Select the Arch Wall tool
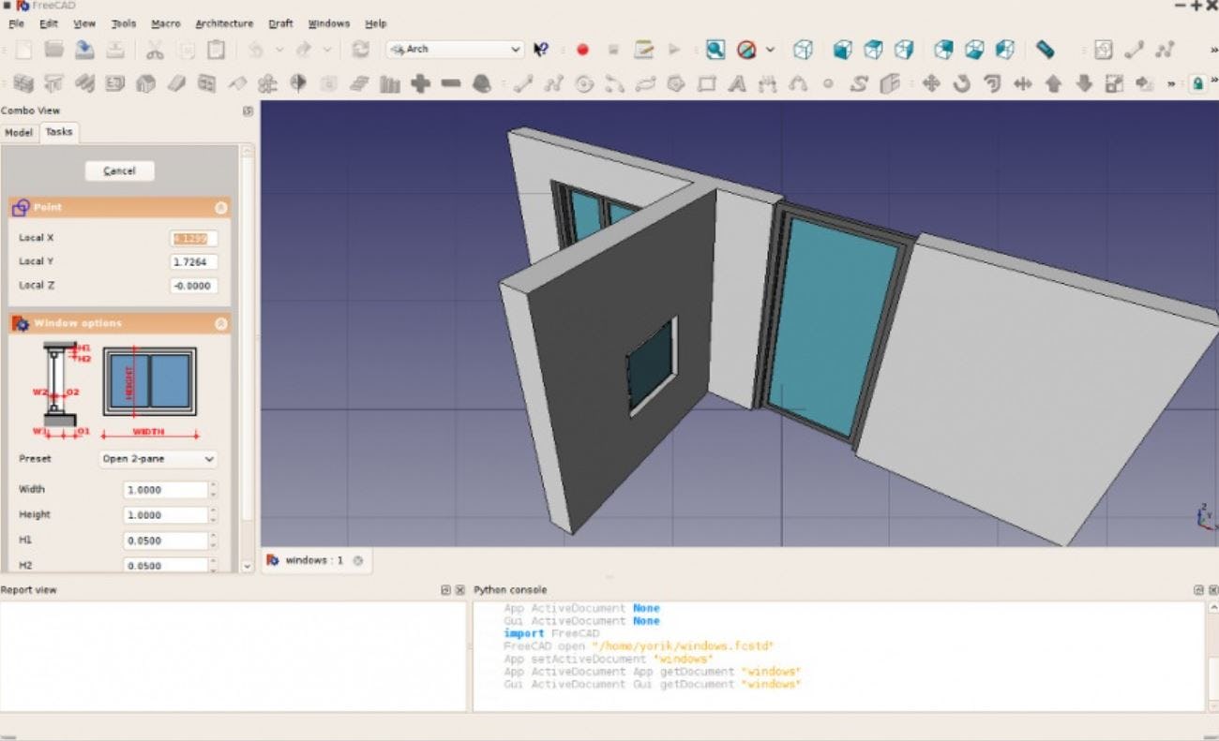Screen dimensions: 1219x741 pyautogui.click(x=23, y=82)
